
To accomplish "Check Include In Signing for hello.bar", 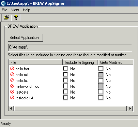I will point(65,69).
